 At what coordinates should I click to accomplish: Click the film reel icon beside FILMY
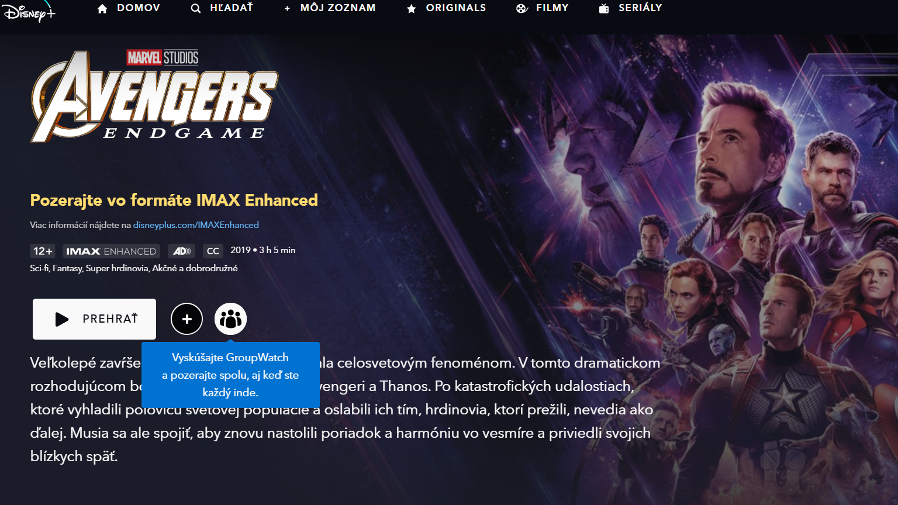coord(522,9)
